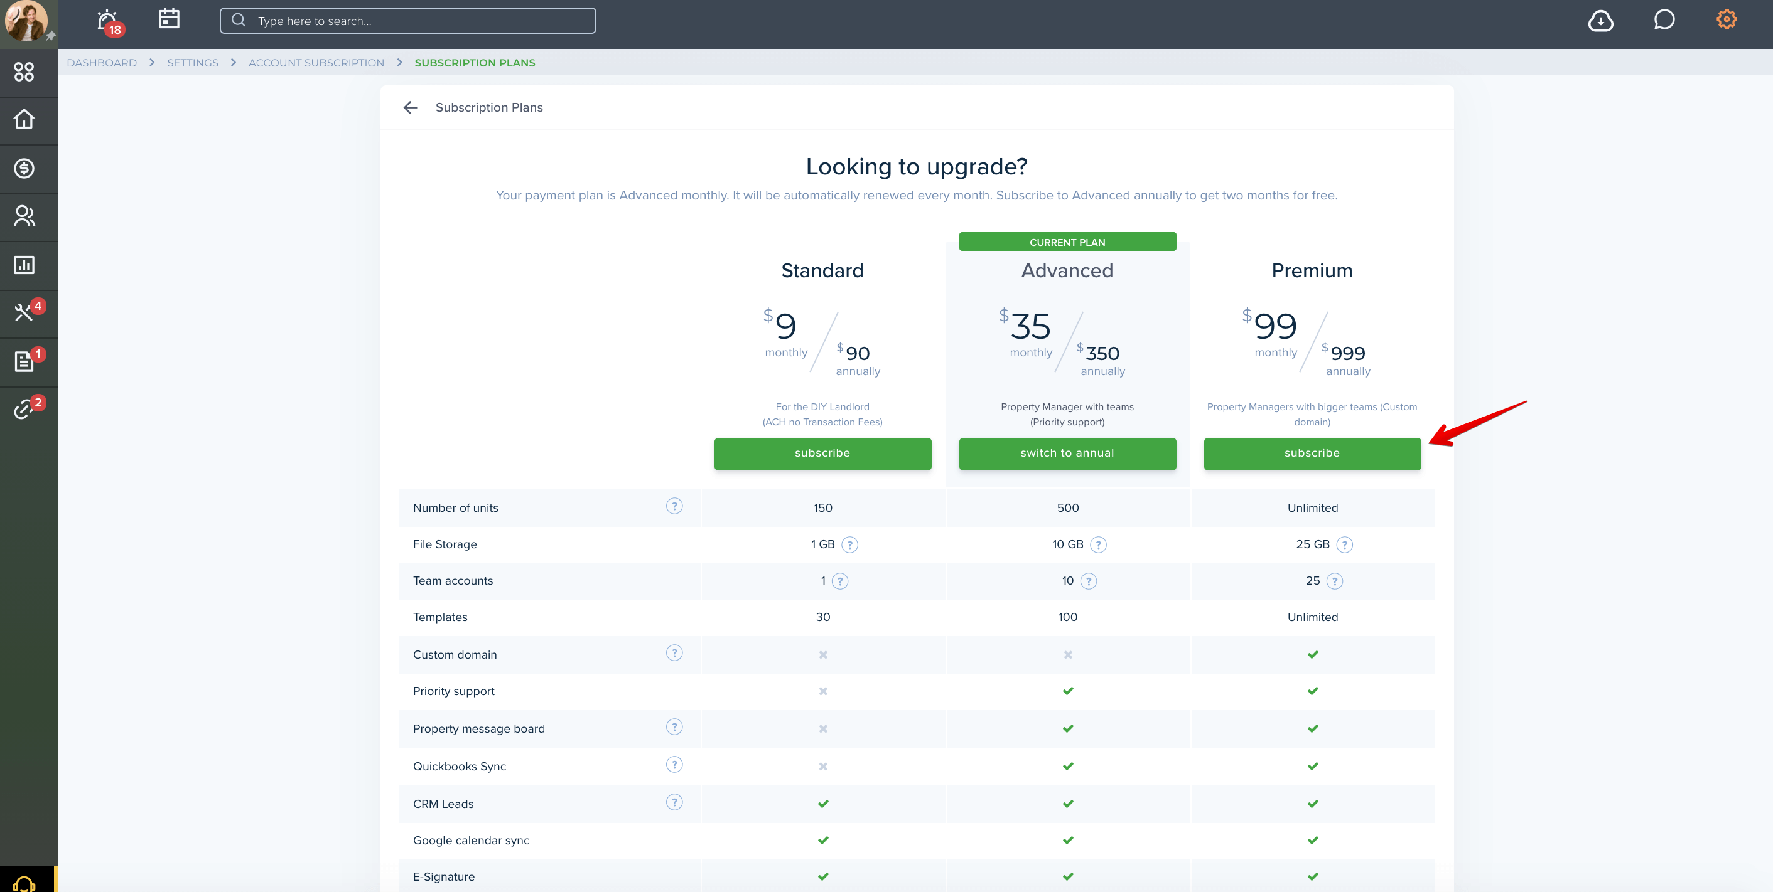Click the 'E-Signature' row label
The height and width of the screenshot is (892, 1773).
pos(444,877)
